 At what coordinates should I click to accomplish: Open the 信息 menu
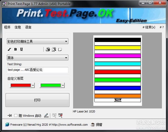click(x=18, y=27)
